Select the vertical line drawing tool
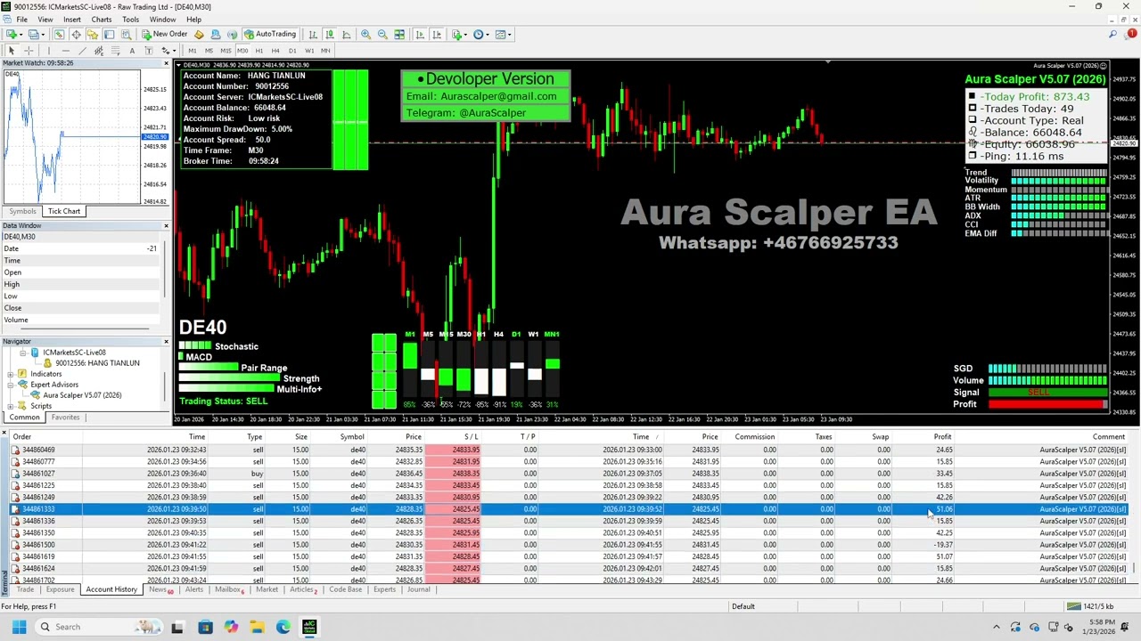 49,50
